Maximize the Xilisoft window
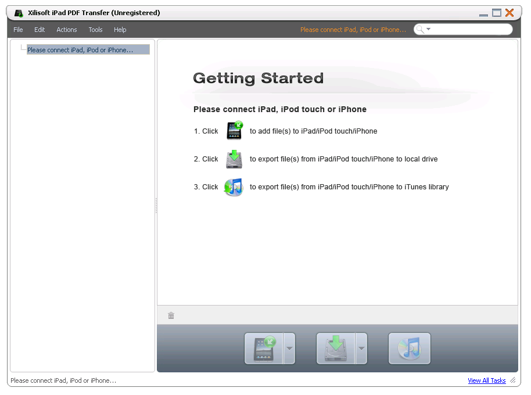531x395 pixels. tap(497, 13)
